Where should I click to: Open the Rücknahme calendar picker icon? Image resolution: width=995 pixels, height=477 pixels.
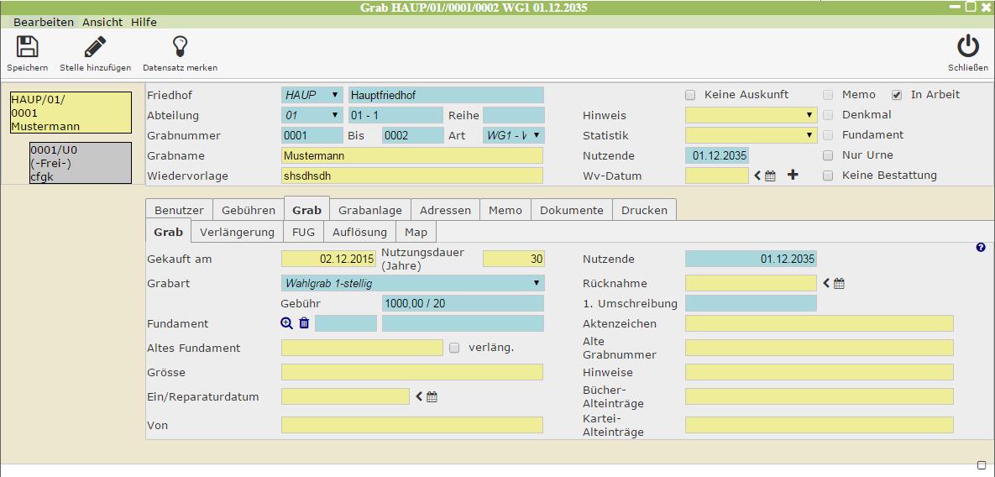(839, 284)
